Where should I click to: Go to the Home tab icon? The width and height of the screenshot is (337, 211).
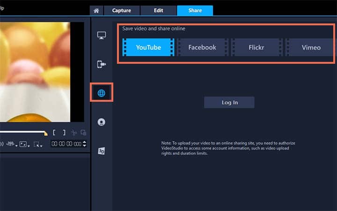[96, 10]
